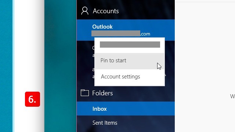Select the Outlook account entry
Screen dimensions: 235x132
point(126,30)
